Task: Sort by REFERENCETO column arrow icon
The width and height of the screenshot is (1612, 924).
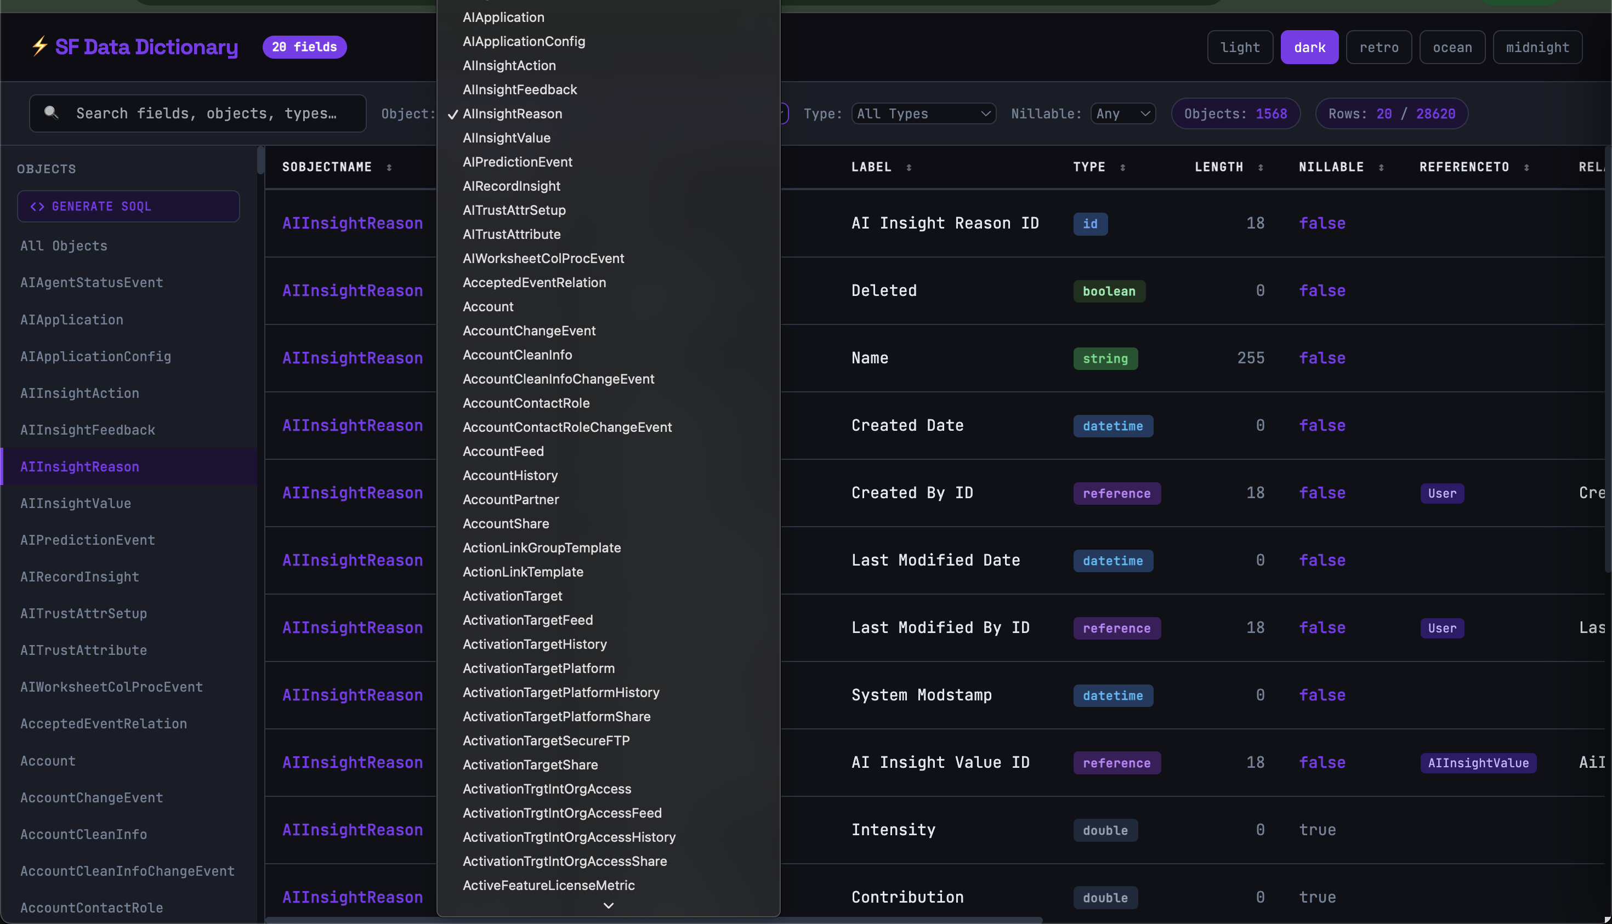Action: tap(1526, 168)
